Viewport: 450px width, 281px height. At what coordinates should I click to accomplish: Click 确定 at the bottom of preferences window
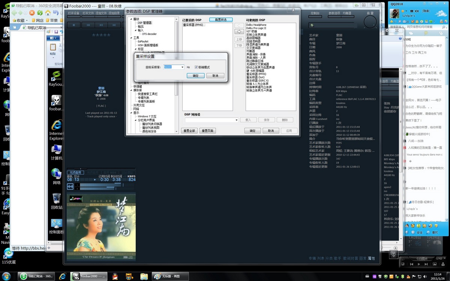click(252, 131)
